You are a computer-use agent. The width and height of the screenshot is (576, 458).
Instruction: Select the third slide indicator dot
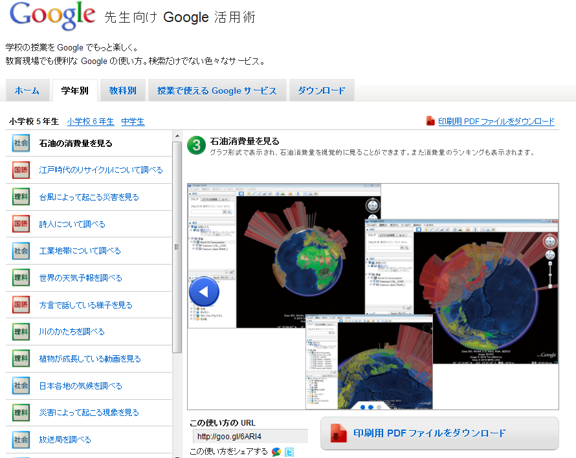(x=379, y=407)
